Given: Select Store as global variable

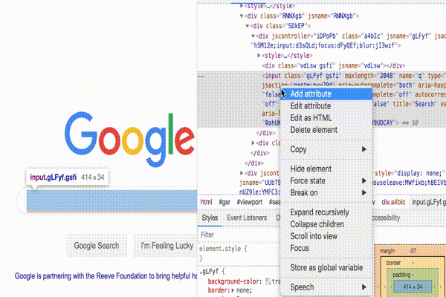Looking at the screenshot, I should click(x=326, y=268).
